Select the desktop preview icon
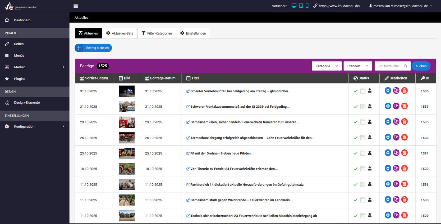 [294, 6]
